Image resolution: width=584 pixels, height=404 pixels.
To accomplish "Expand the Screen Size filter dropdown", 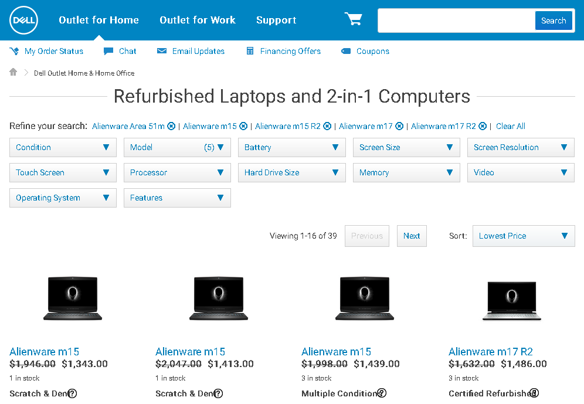I will point(406,147).
